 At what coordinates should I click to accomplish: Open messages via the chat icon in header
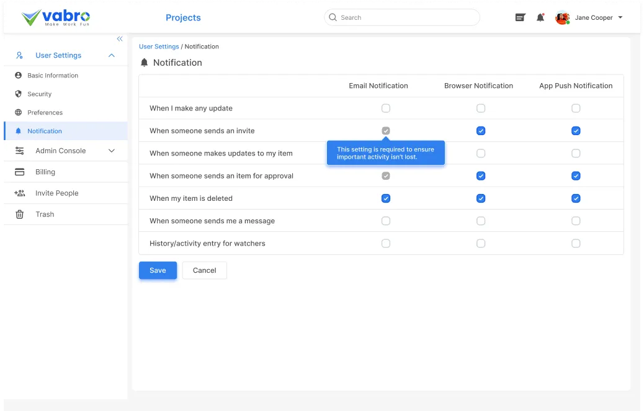(x=520, y=17)
